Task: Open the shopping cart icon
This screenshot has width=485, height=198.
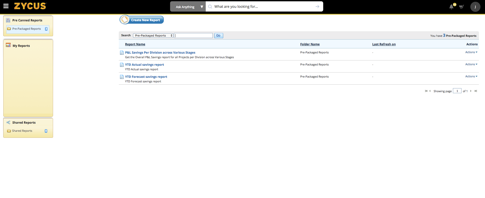Action: (461, 7)
